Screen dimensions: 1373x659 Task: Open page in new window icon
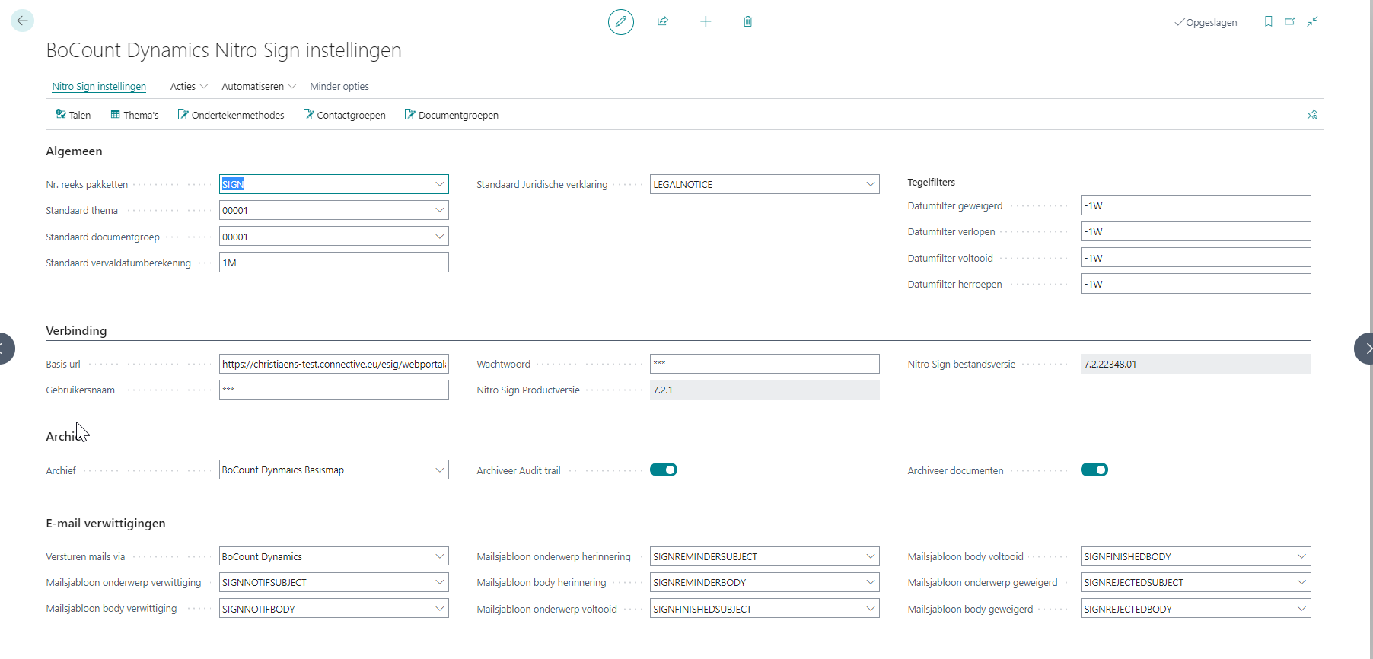click(x=1290, y=22)
